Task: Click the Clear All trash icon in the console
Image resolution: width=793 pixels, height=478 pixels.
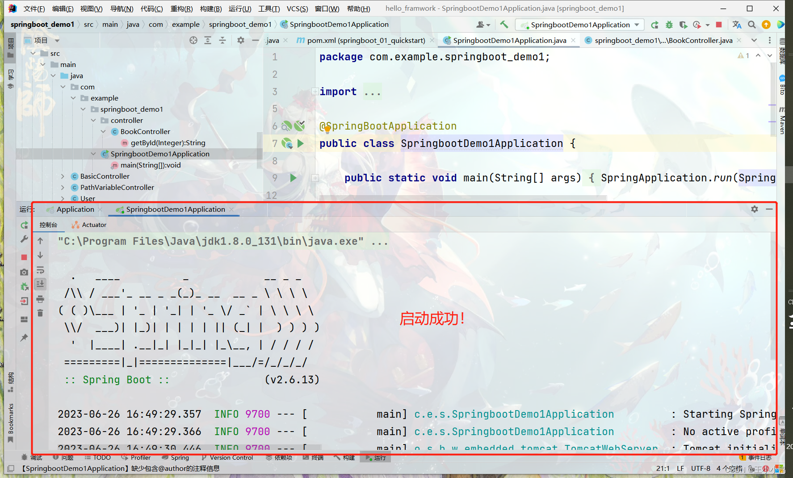Action: pos(40,313)
